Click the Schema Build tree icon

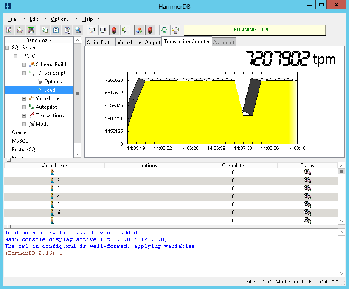tap(32, 65)
